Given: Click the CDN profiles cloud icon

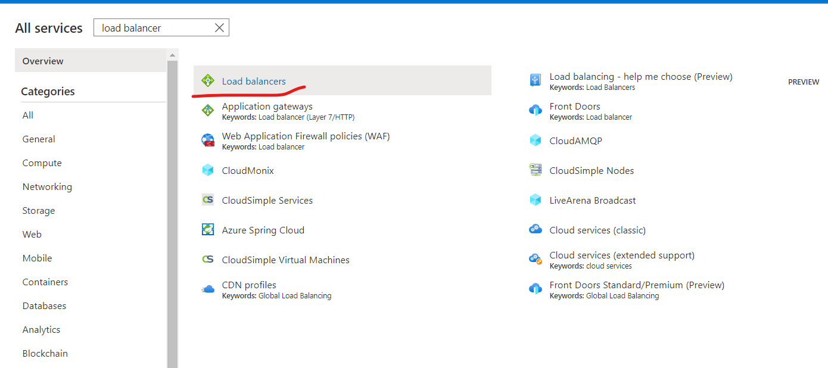Looking at the screenshot, I should click(208, 288).
